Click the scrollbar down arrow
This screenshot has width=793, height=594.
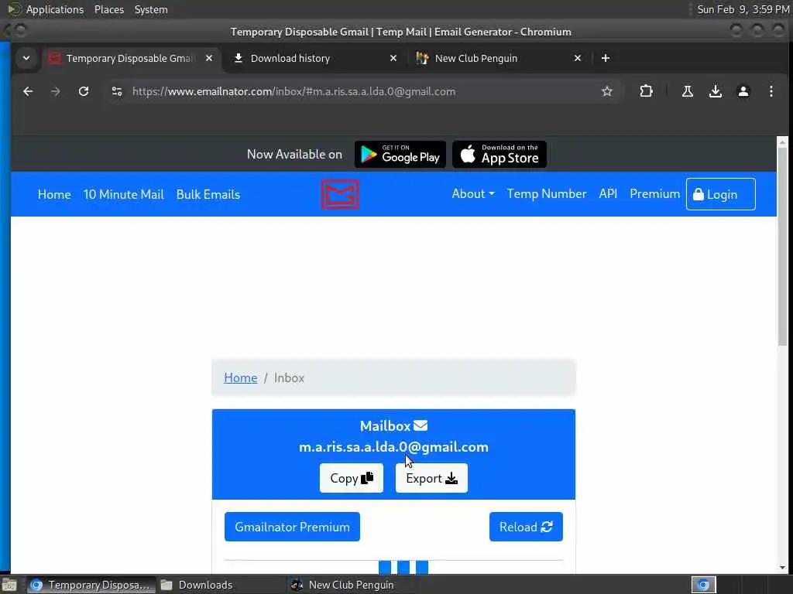(782, 568)
